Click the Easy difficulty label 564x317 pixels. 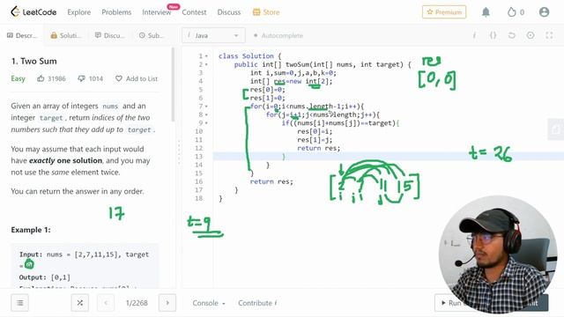18,78
